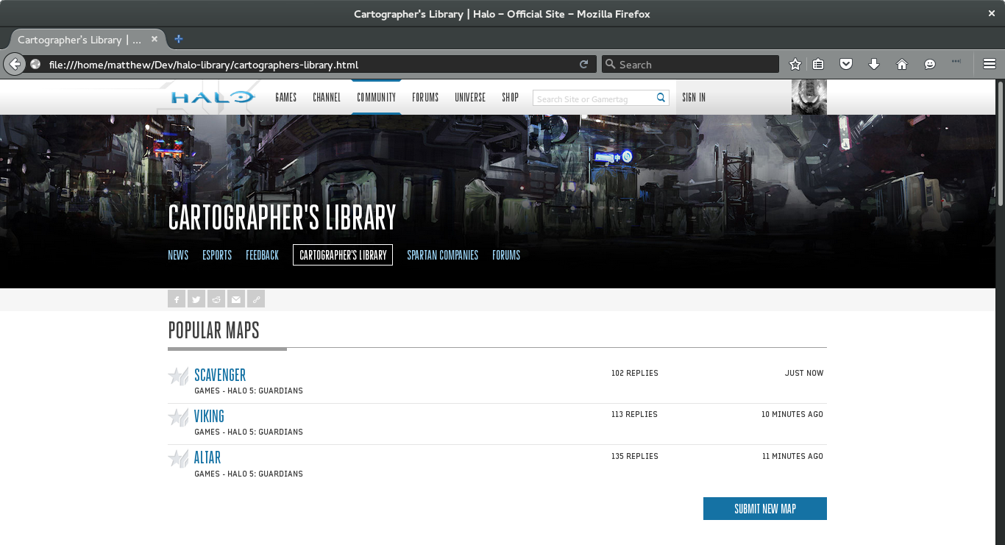Screen dimensions: 1005x545
Task: Save page to Pocket icon
Action: (846, 65)
